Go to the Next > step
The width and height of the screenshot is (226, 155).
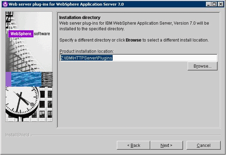tap(167, 145)
